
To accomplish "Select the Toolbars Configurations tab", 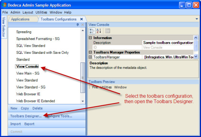I will pyautogui.click(x=58, y=19).
